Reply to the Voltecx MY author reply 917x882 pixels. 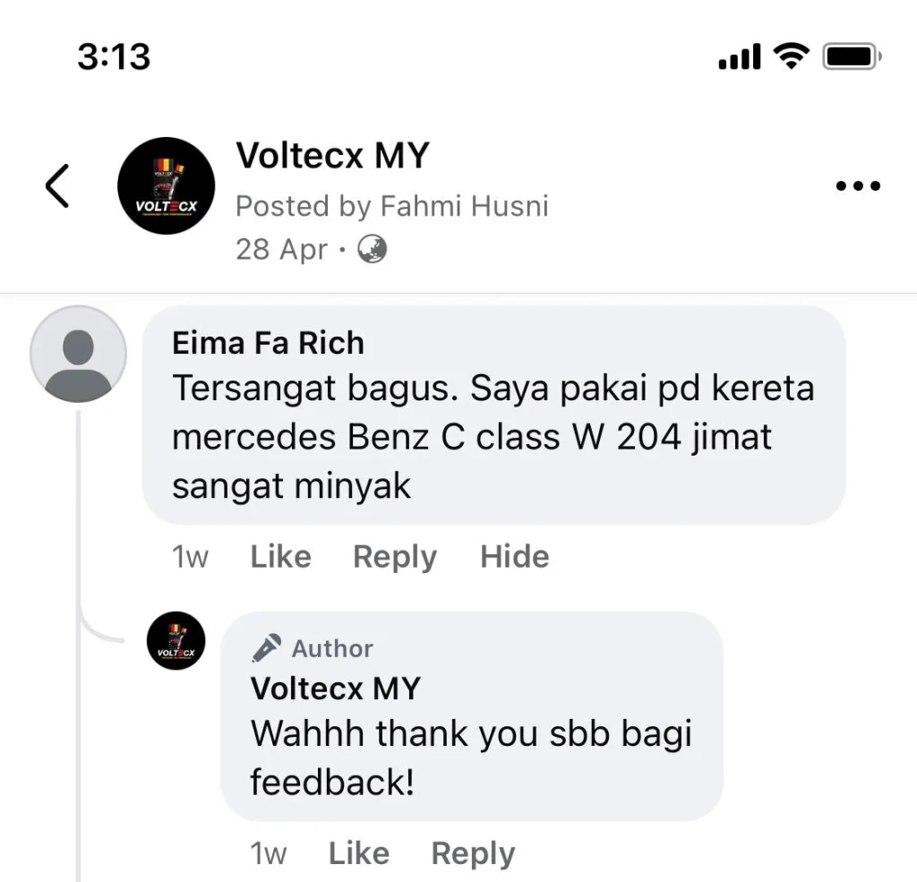473,854
